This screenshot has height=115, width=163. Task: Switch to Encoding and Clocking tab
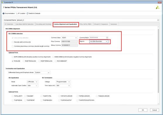pos(43,24)
